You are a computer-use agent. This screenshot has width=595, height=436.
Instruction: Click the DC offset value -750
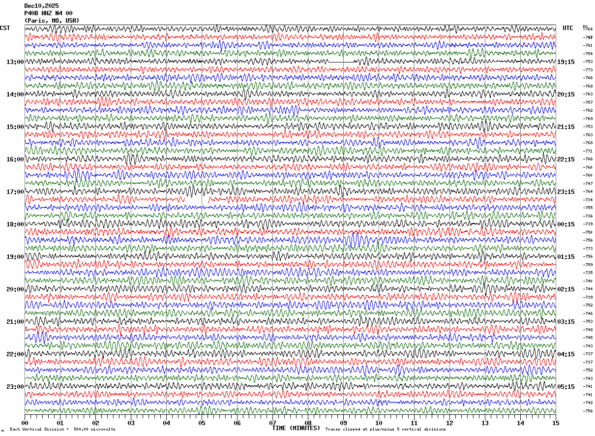click(588, 232)
